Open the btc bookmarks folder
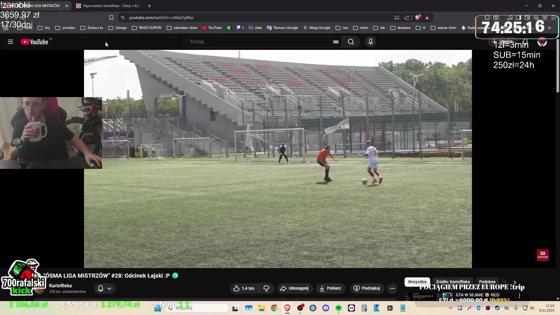This screenshot has width=560, height=315. coord(379,28)
